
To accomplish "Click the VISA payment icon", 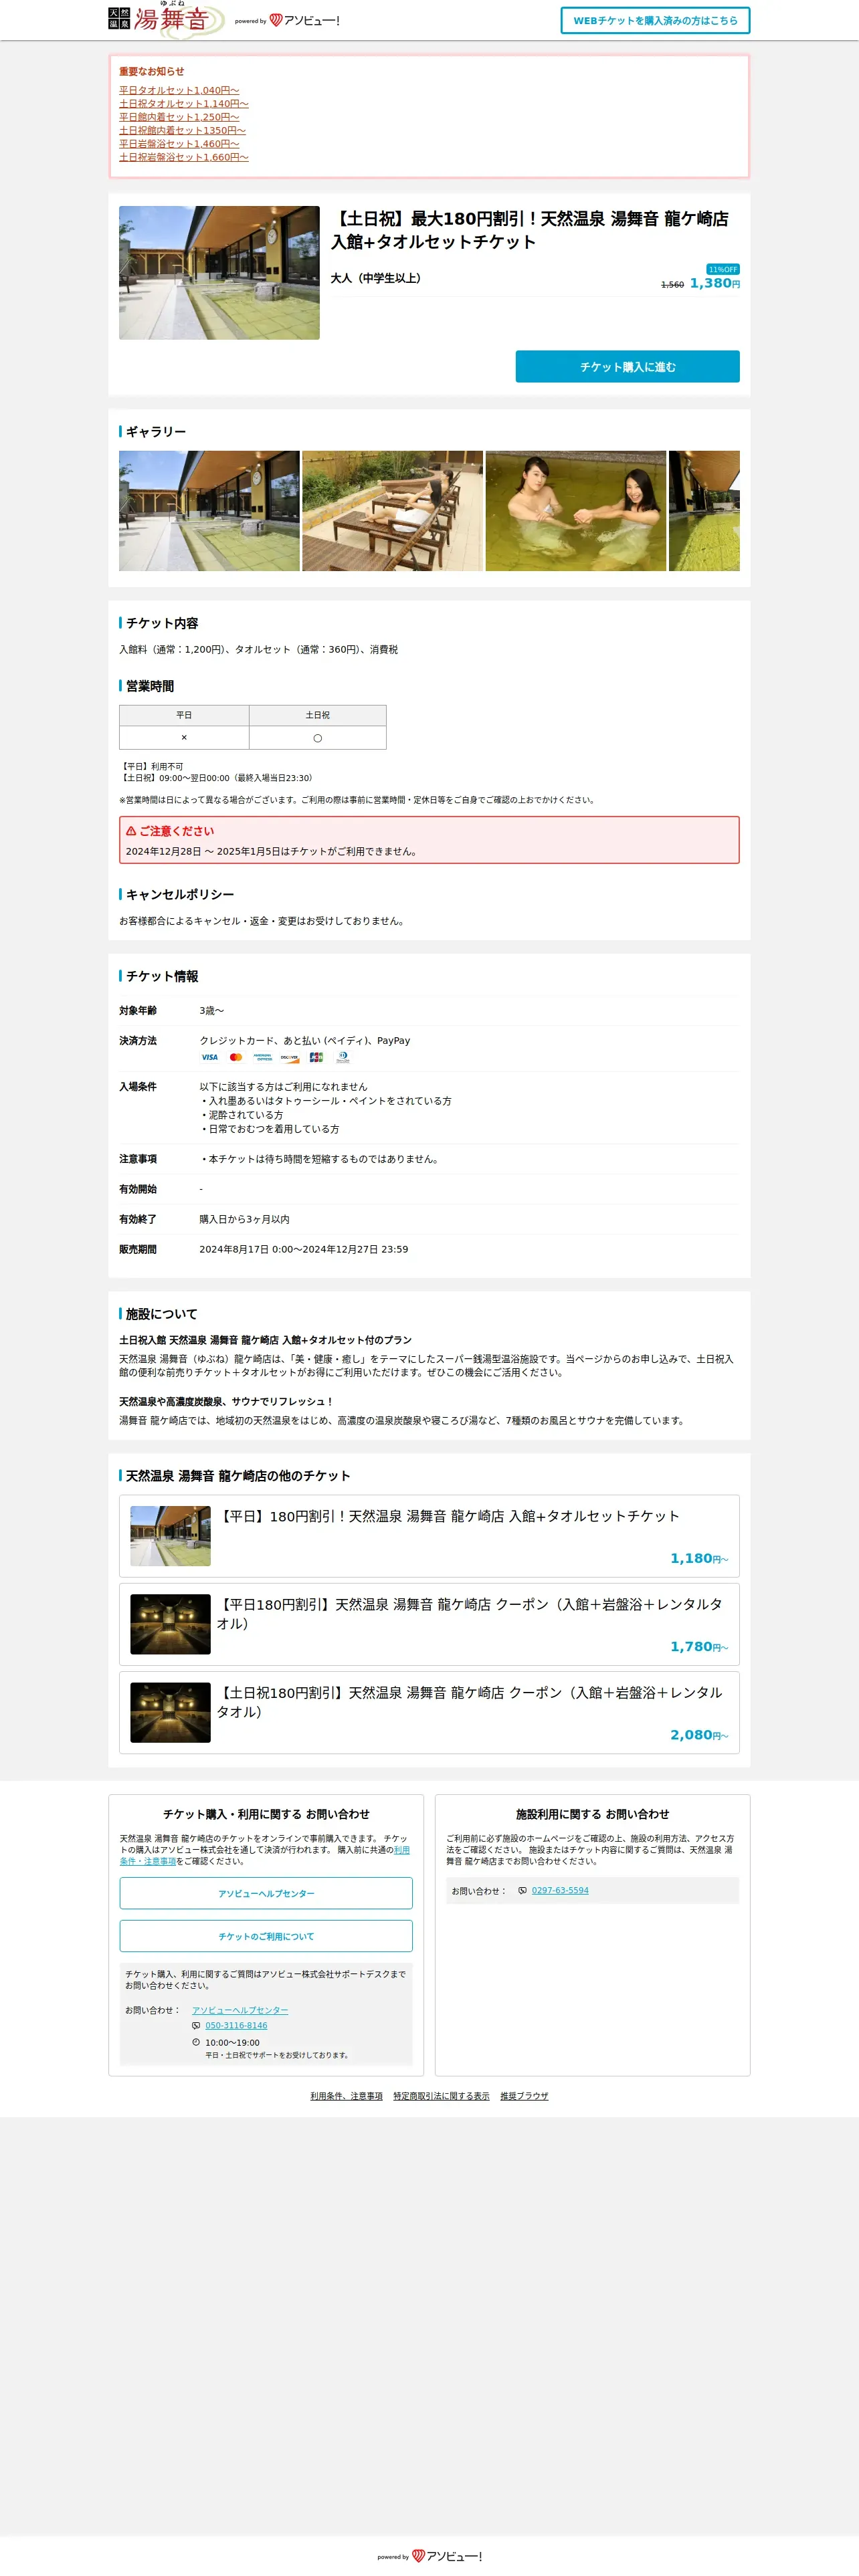I will 209,1057.
